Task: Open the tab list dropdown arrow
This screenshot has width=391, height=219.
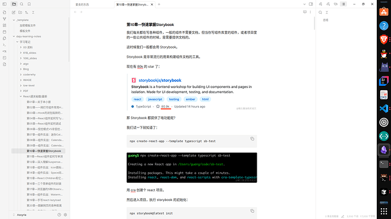Action: (304, 4)
